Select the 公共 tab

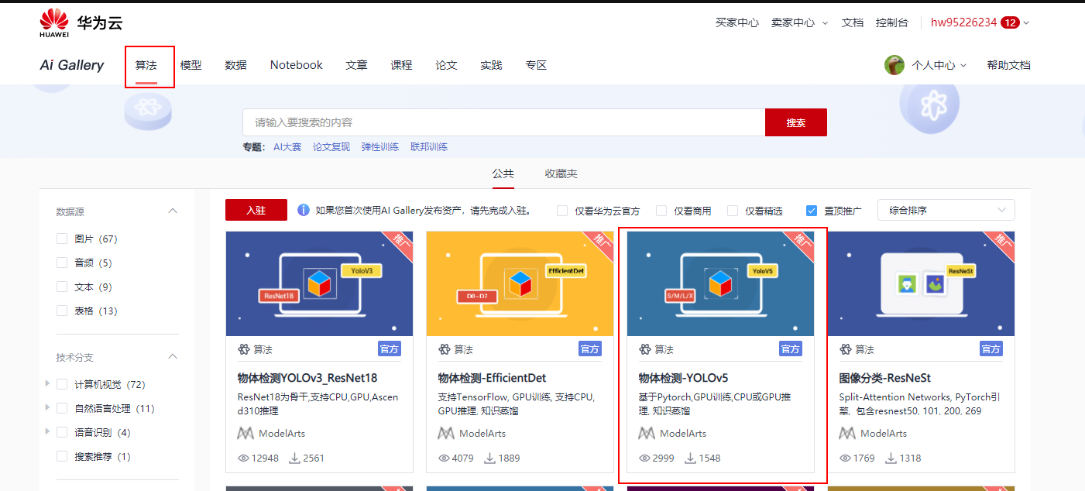point(503,173)
